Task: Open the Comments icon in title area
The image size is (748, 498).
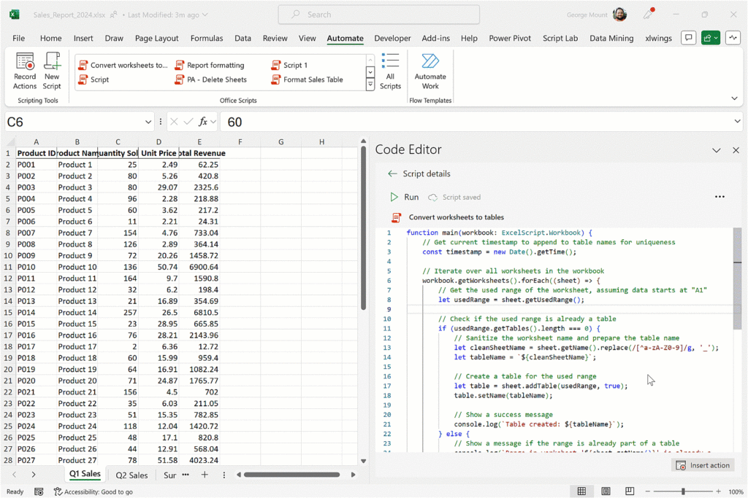Action: click(x=687, y=38)
